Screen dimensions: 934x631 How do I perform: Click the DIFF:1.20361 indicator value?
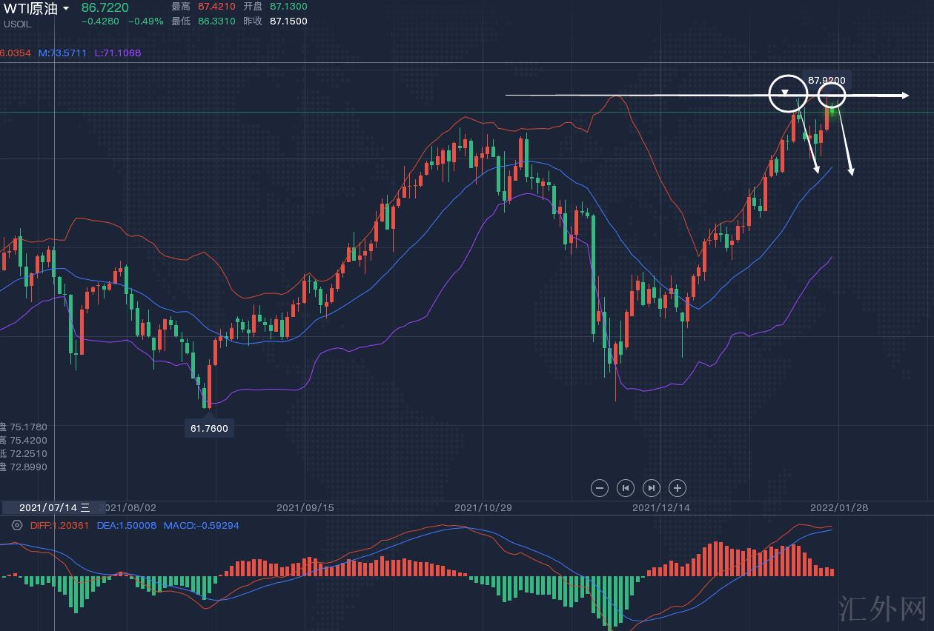pyautogui.click(x=59, y=526)
